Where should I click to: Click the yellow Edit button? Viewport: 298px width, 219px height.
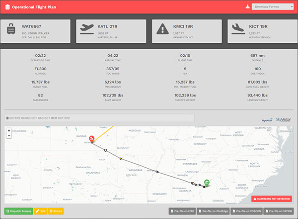(x=41, y=211)
